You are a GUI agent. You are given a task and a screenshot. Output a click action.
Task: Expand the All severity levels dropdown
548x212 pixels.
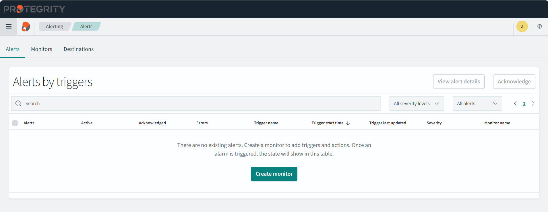point(417,103)
